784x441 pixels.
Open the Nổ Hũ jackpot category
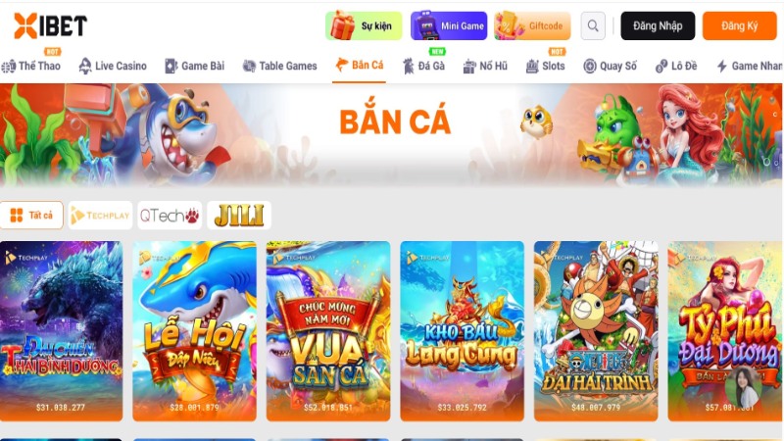tap(485, 66)
